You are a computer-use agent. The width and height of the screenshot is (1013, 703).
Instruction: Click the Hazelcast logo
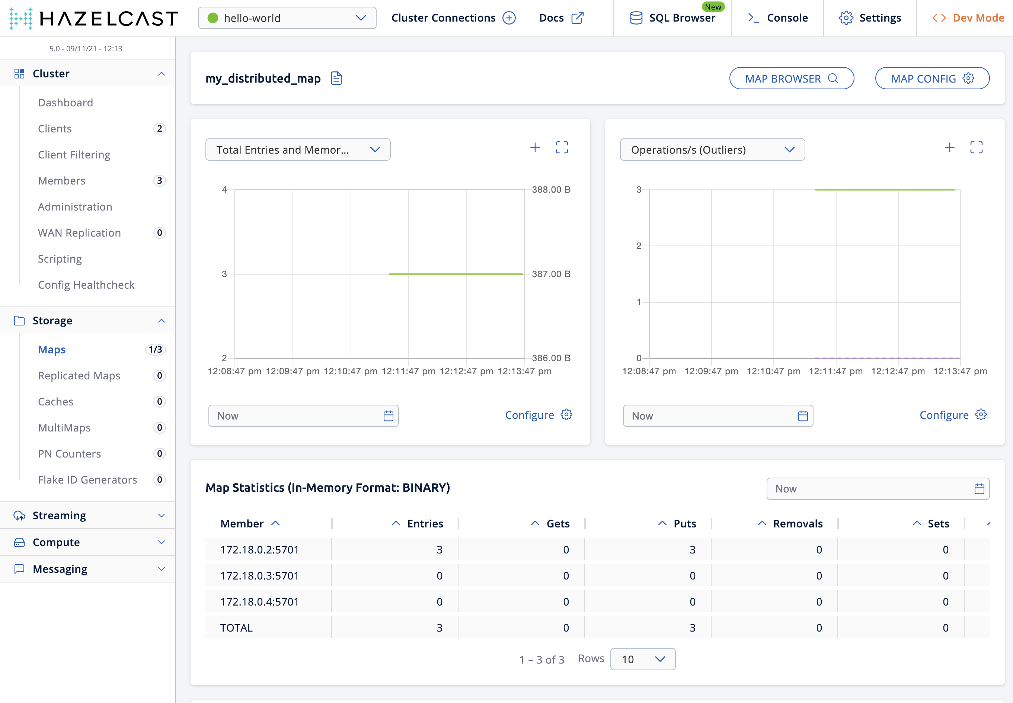pyautogui.click(x=93, y=18)
